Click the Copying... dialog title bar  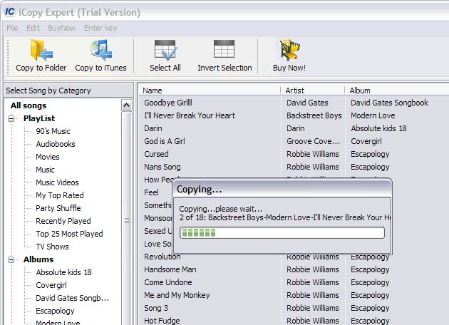click(282, 189)
